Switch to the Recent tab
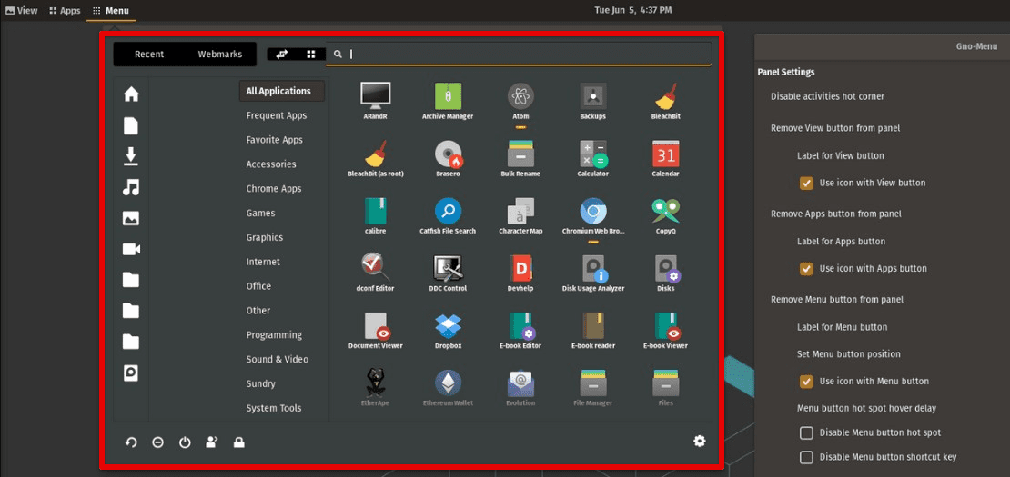The height and width of the screenshot is (477, 1010). pyautogui.click(x=149, y=54)
